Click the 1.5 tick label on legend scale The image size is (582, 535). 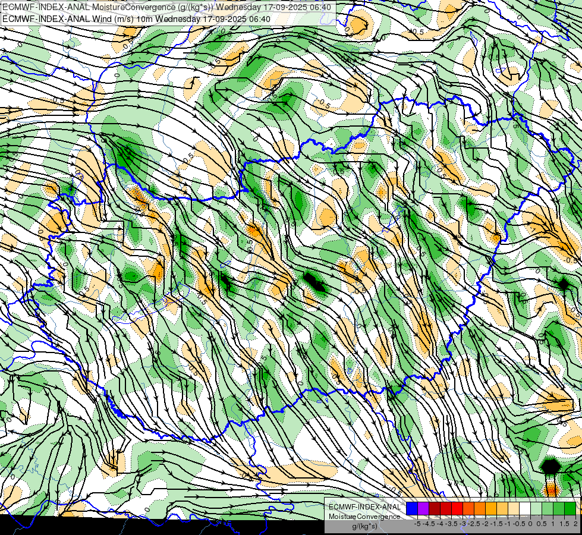tap(564, 524)
